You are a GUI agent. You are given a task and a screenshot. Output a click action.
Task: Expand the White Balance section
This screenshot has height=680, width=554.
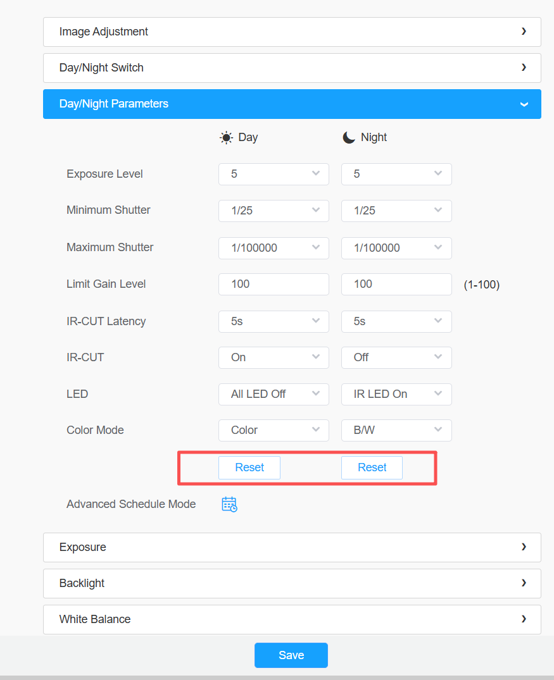point(293,619)
